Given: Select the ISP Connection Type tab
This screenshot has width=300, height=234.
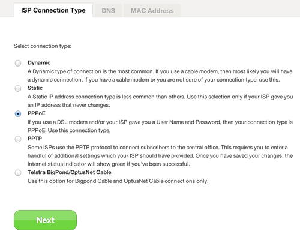Looking at the screenshot, I should coord(53,10).
